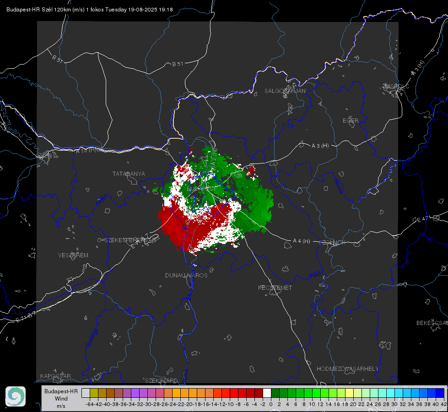
Task: Select the KAPOSVÁR city label
Action: (55, 376)
